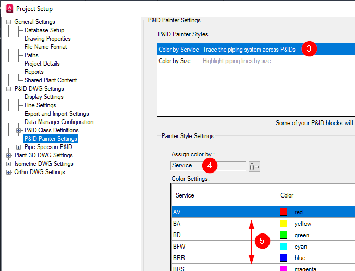Click the Assign color by Service field
The image size is (355, 271).
click(208, 166)
